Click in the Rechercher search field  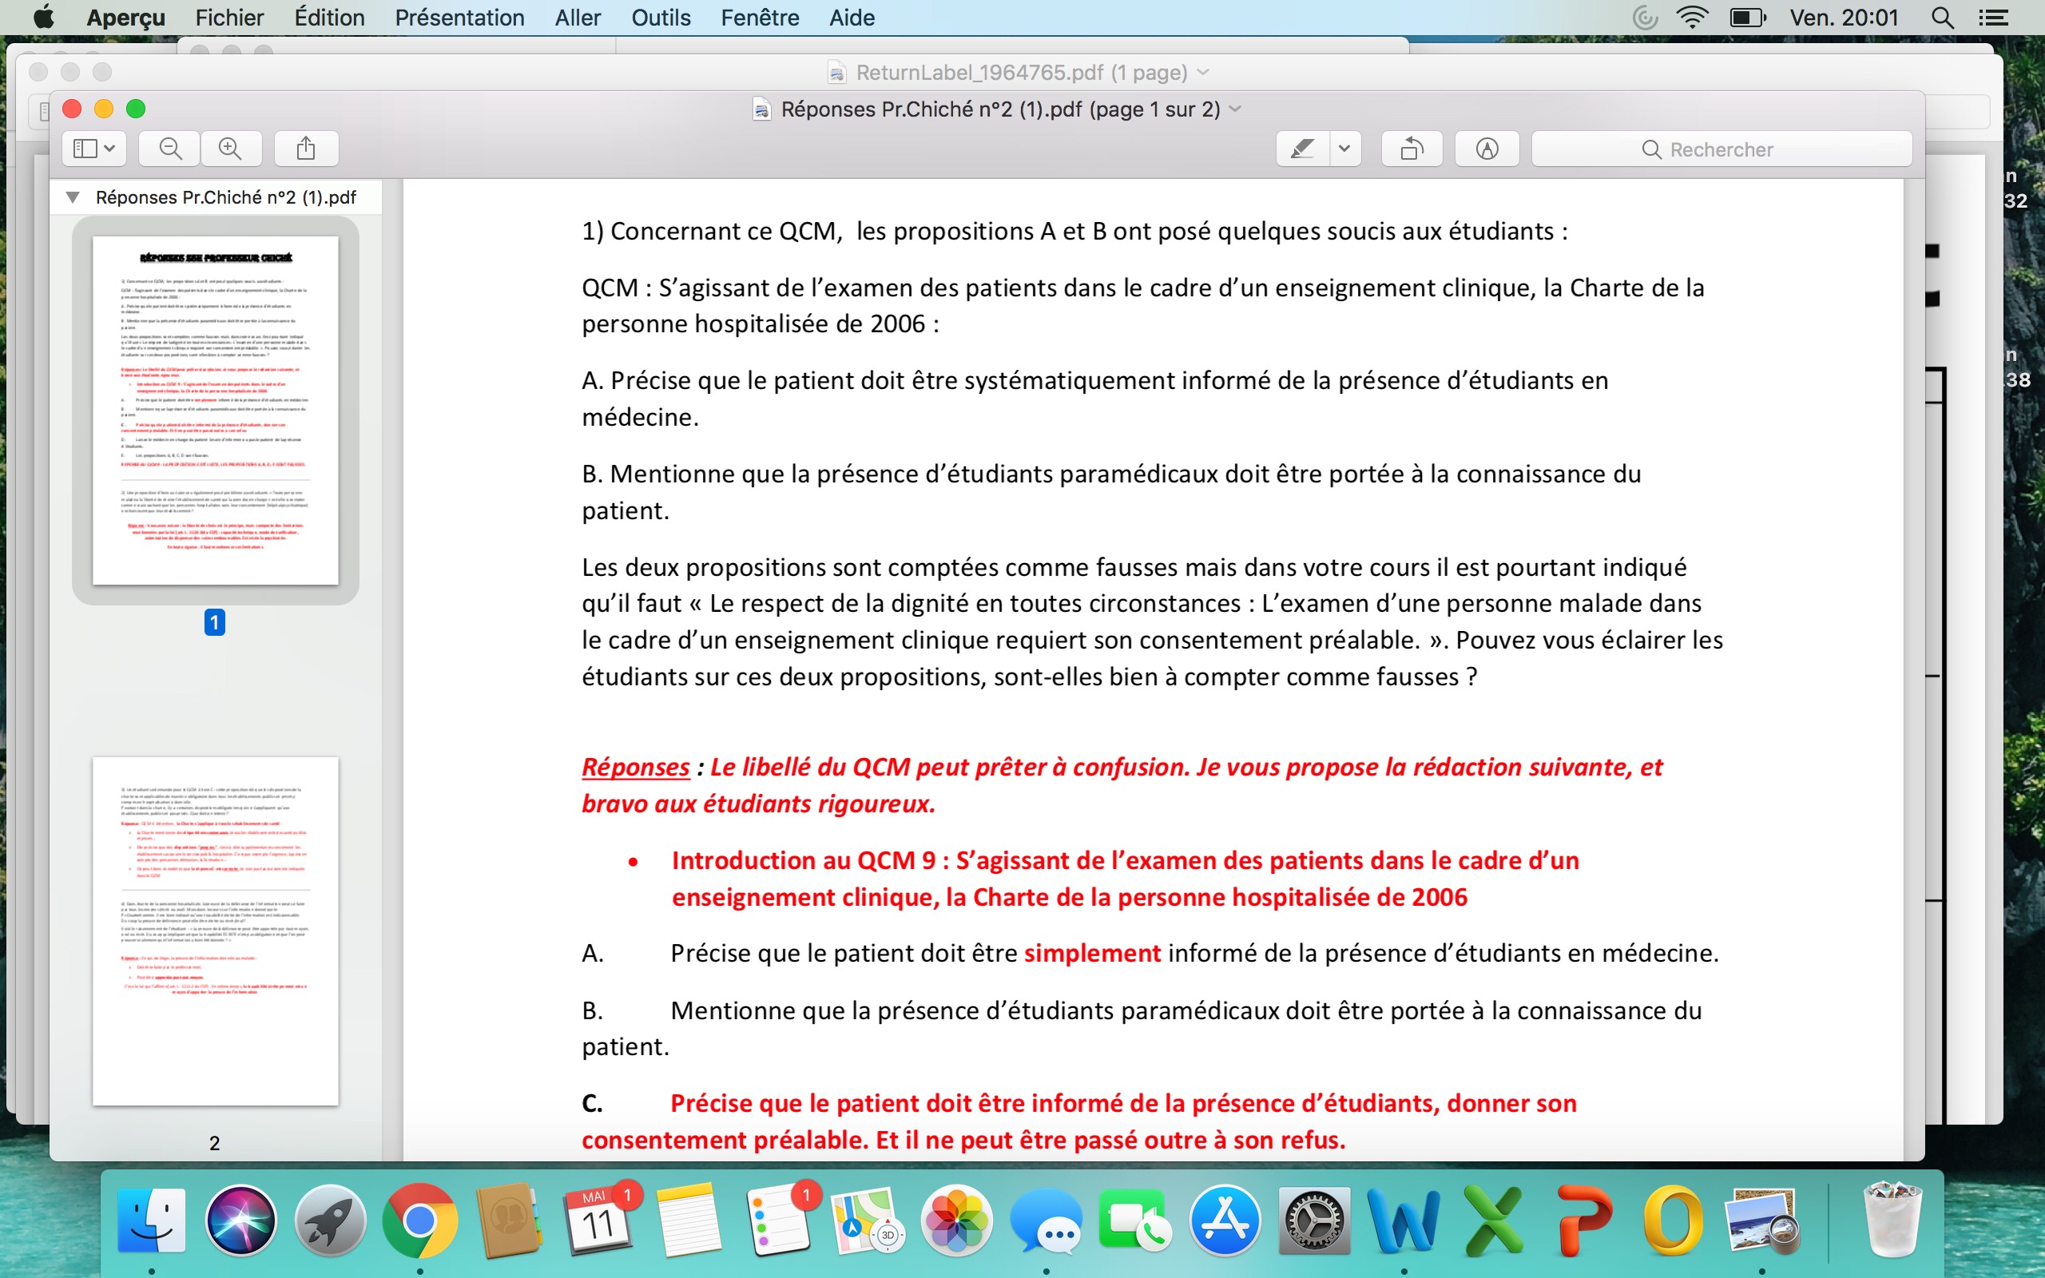(x=1721, y=149)
